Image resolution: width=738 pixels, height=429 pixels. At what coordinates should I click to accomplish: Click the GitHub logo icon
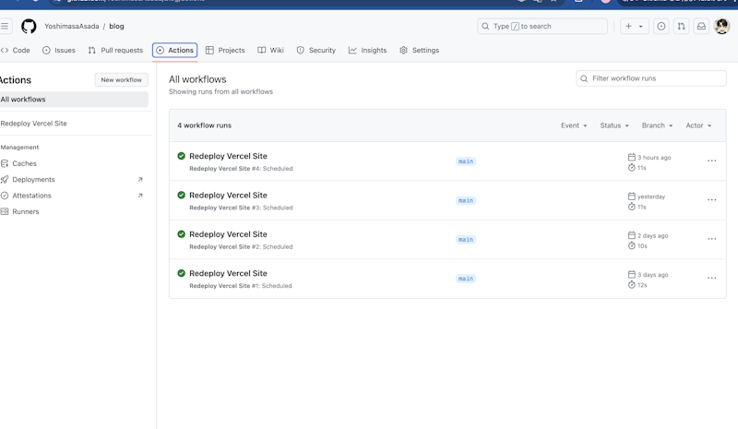[x=29, y=27]
